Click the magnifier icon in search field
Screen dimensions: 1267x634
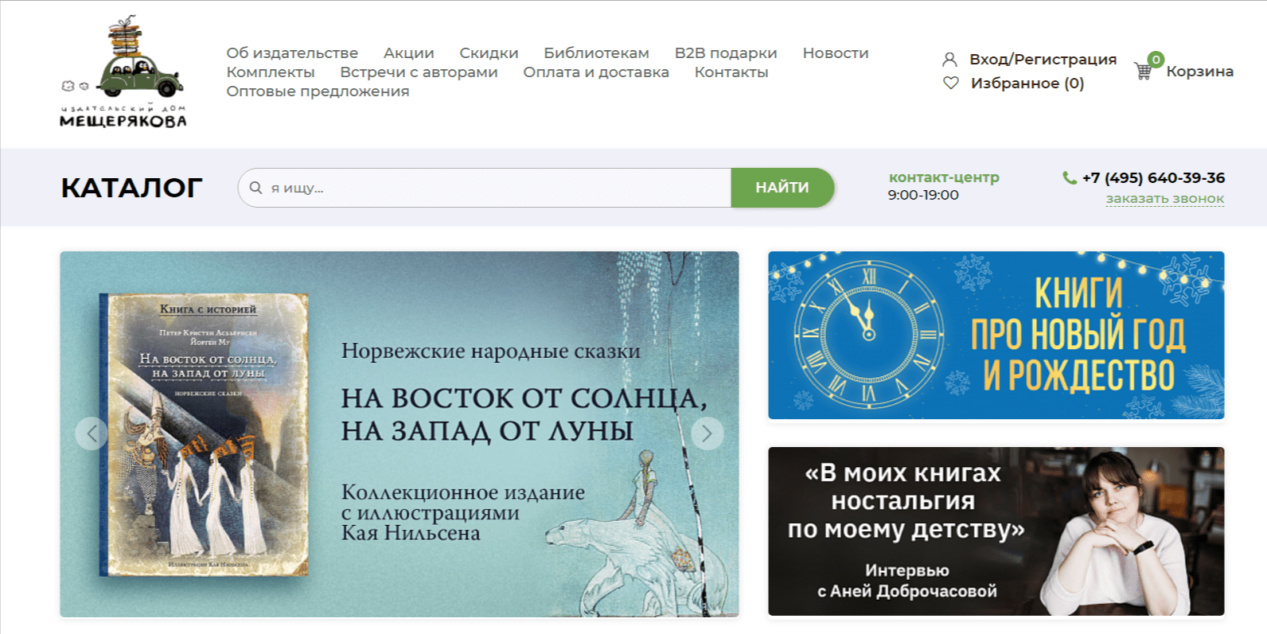(255, 188)
